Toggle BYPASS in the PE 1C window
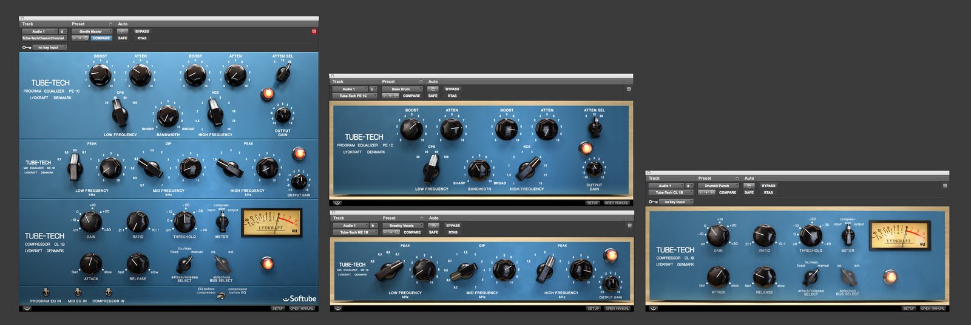 (x=452, y=89)
